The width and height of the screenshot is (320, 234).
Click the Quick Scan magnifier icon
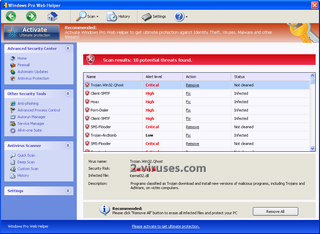click(x=13, y=156)
